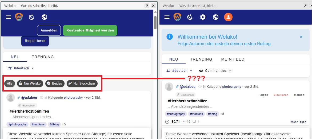Upvote the post with circled arrow
Screen dimensions: 312x139
pyautogui.click(x=167, y=121)
